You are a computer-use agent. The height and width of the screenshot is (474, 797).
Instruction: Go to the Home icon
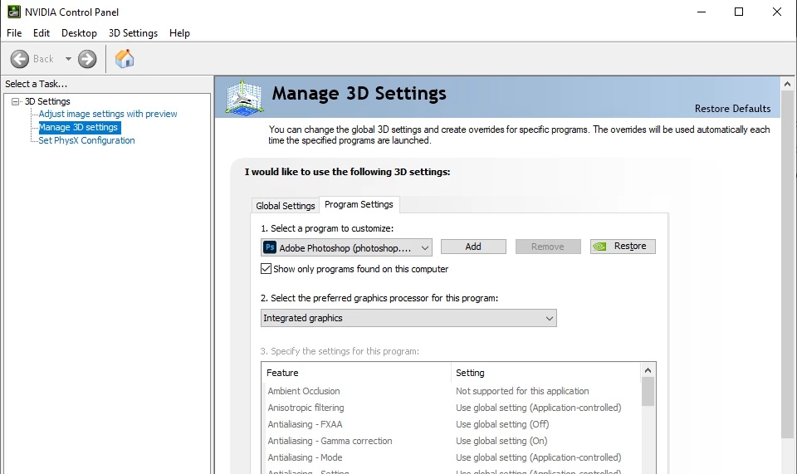tap(125, 59)
